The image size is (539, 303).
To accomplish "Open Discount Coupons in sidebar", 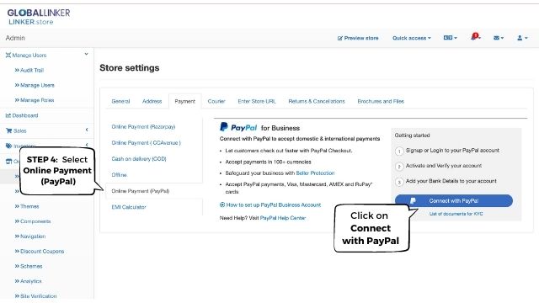I will click(x=40, y=252).
